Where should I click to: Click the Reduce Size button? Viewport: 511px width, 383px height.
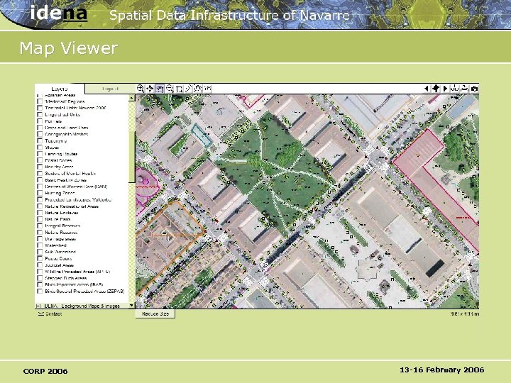(155, 313)
